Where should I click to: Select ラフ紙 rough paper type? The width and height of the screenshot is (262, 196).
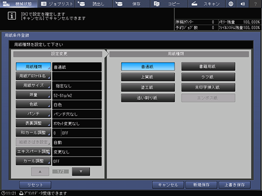pos(208,77)
